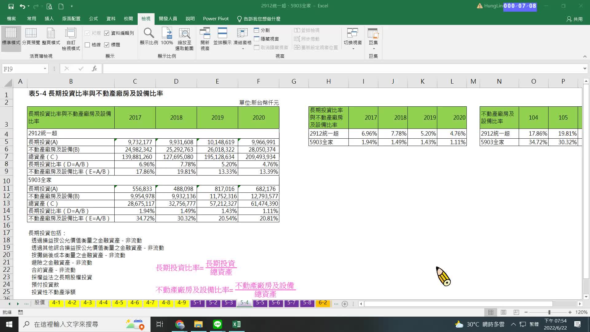
Task: Click vertical scrollbar down arrow
Action: point(586,297)
